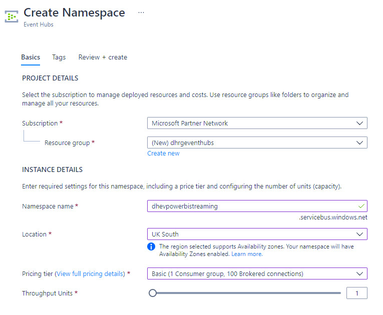This screenshot has height=315, width=383.
Task: Click the Create new resource group link
Action: (163, 153)
